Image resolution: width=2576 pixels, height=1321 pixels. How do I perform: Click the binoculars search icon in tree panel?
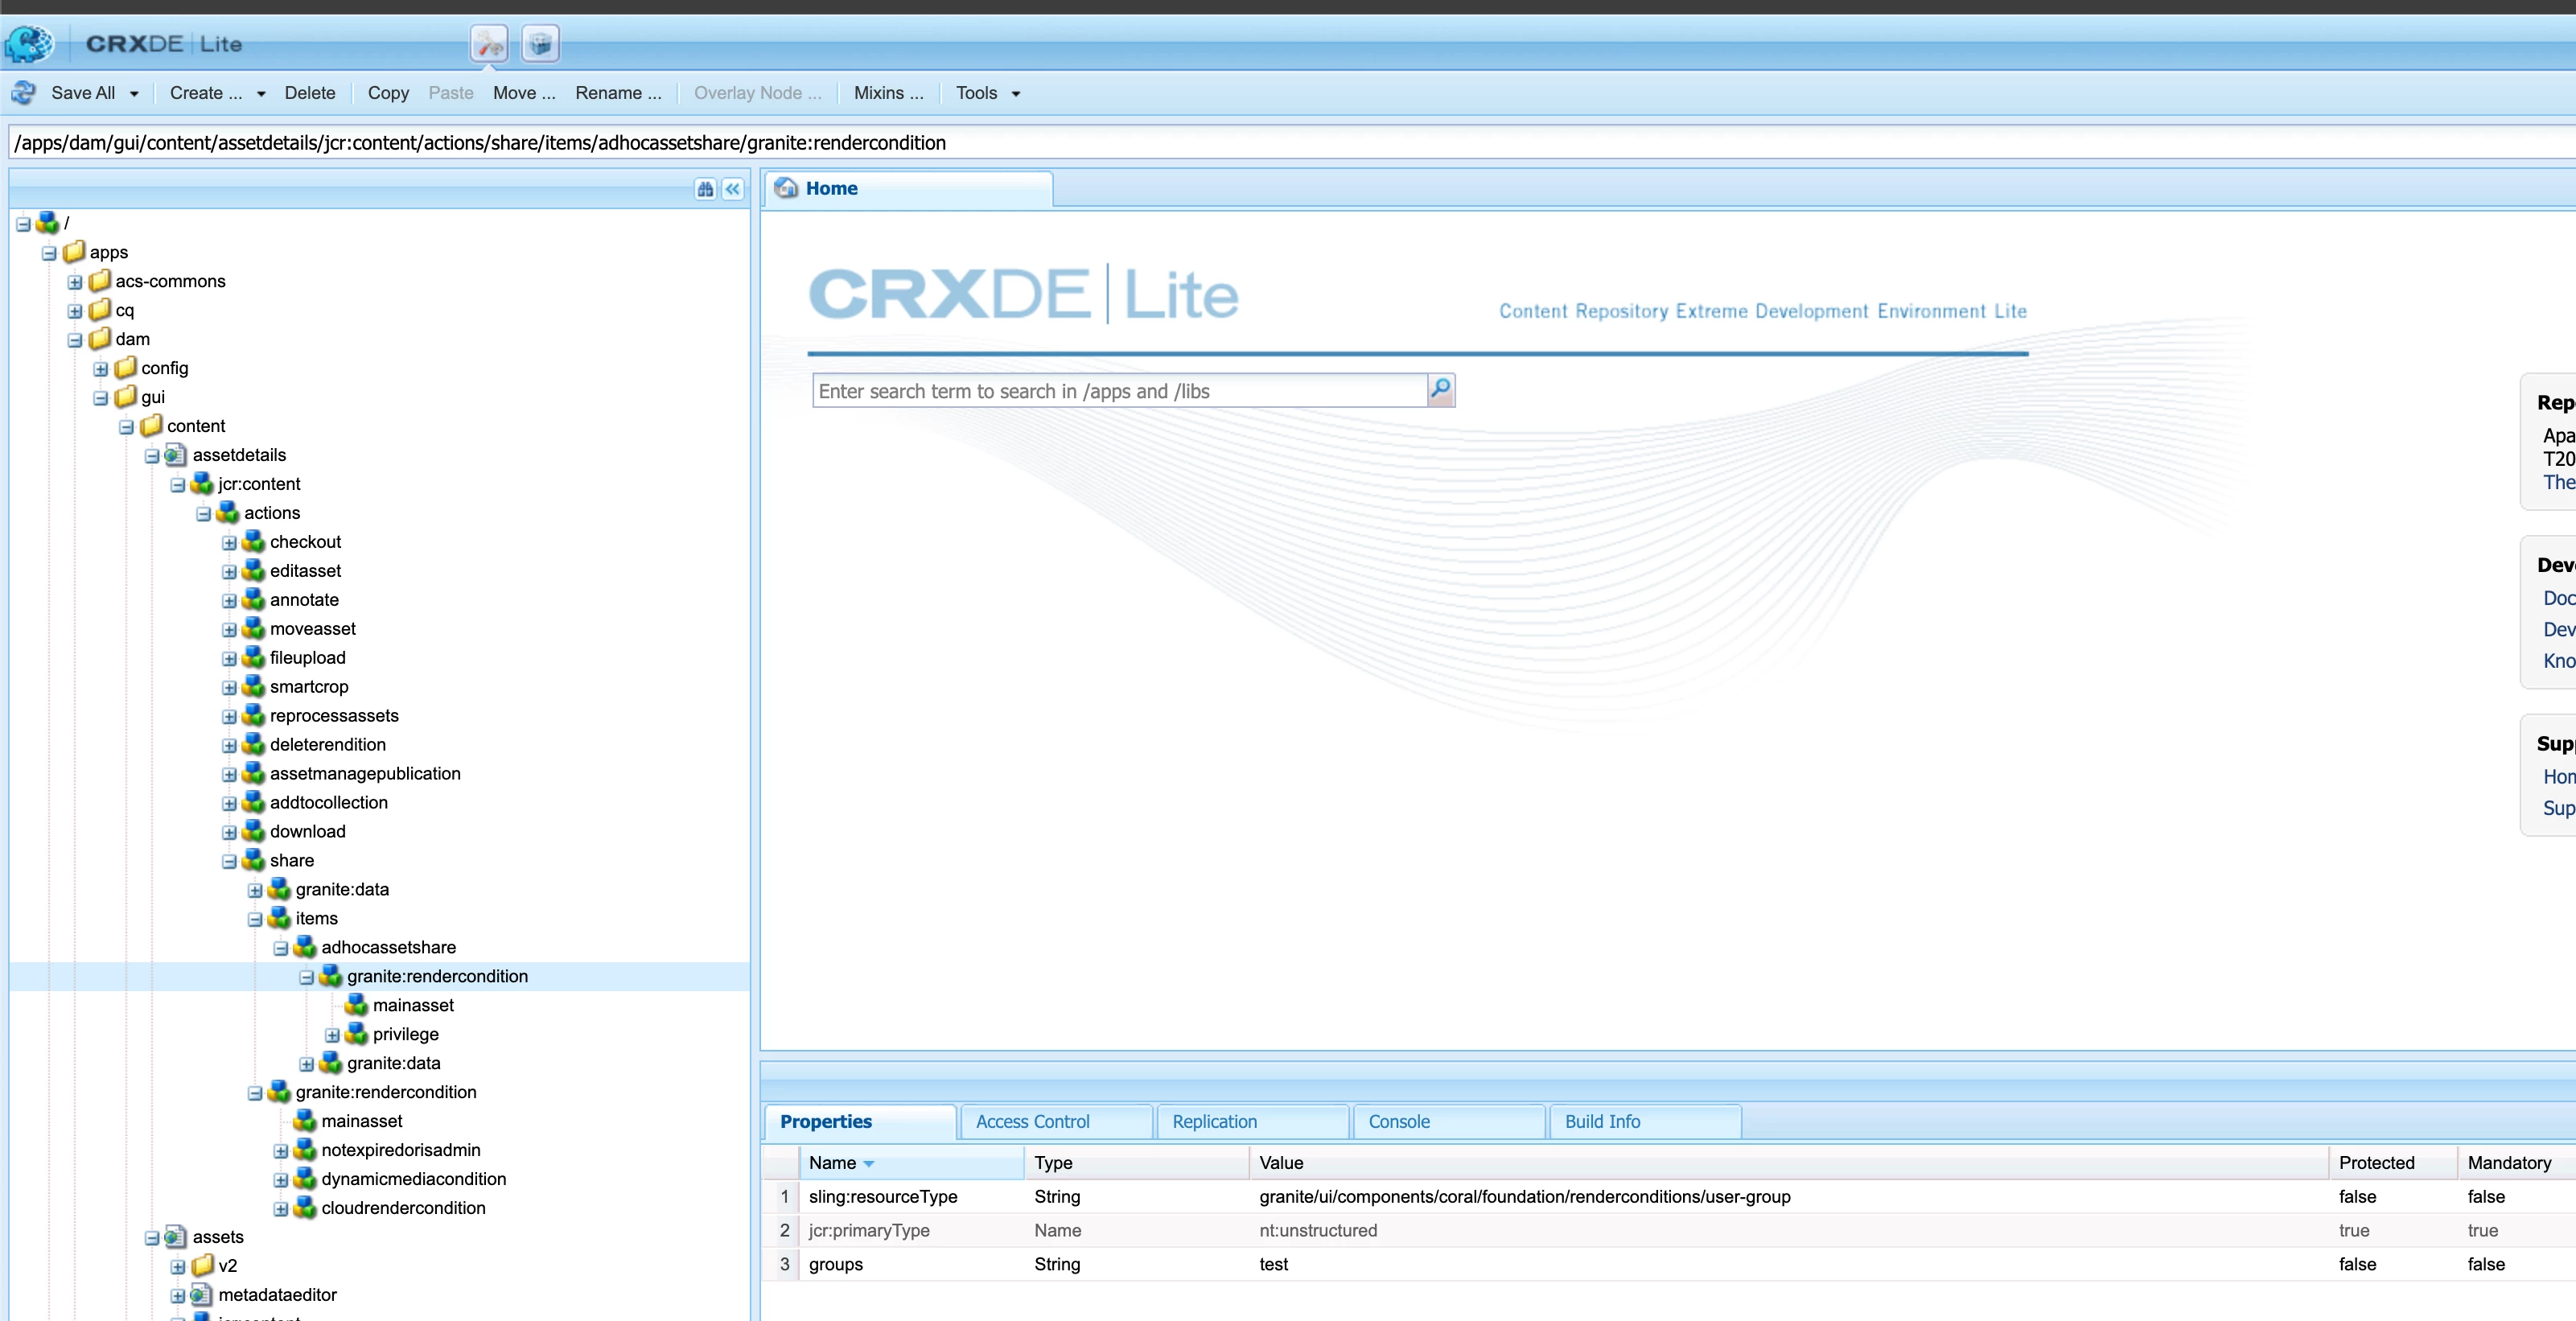pyautogui.click(x=705, y=189)
